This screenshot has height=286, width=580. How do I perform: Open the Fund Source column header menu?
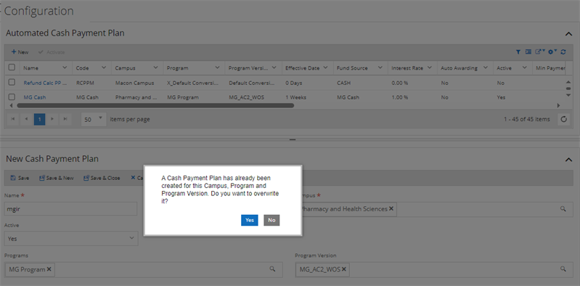(380, 68)
